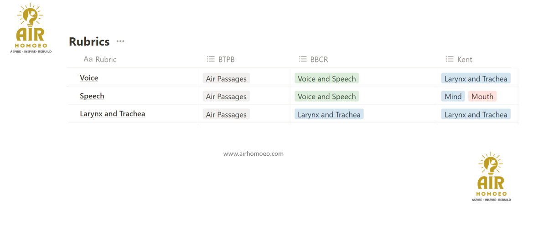
Task: Click the list icon next to Kent
Action: coord(450,59)
